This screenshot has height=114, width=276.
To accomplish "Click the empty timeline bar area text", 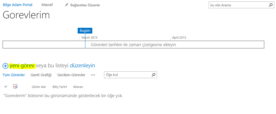I will coord(134,45).
